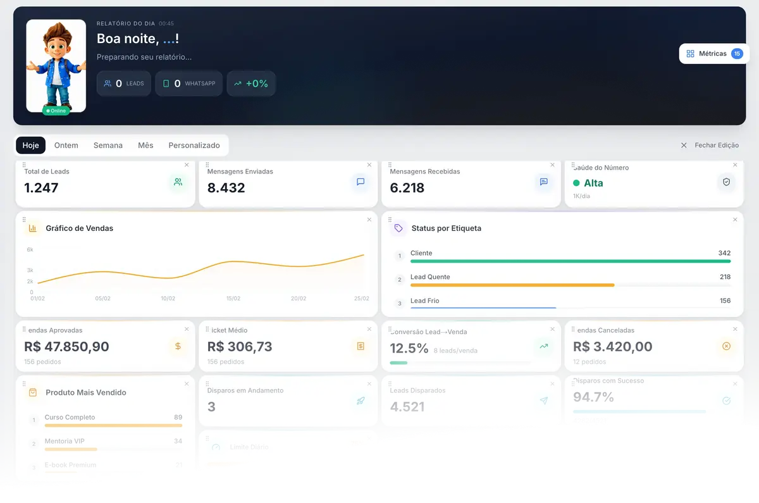Click the bar chart icon next to Gráfico de Vendas
The width and height of the screenshot is (759, 503).
tap(32, 228)
